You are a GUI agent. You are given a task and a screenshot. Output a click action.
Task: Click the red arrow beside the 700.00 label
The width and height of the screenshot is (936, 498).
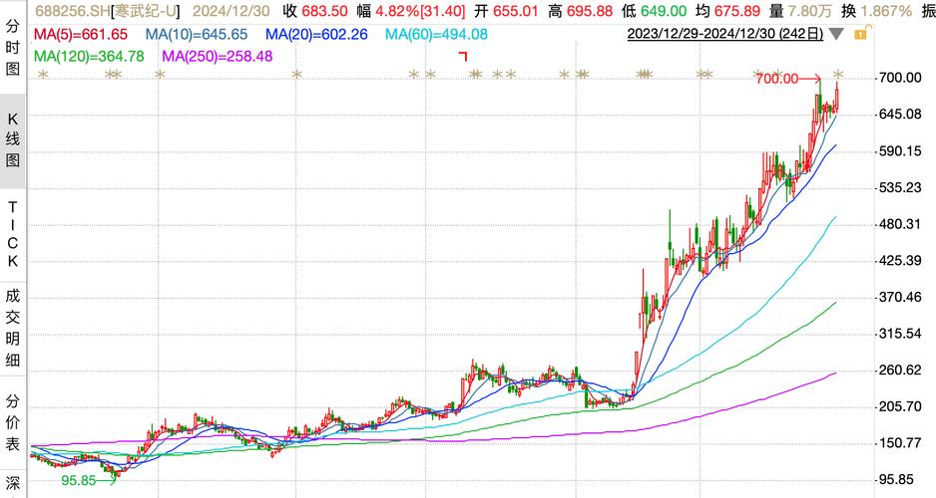(x=810, y=79)
